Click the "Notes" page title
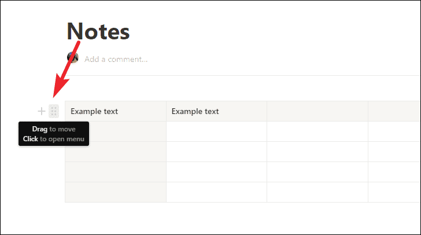 98,31
